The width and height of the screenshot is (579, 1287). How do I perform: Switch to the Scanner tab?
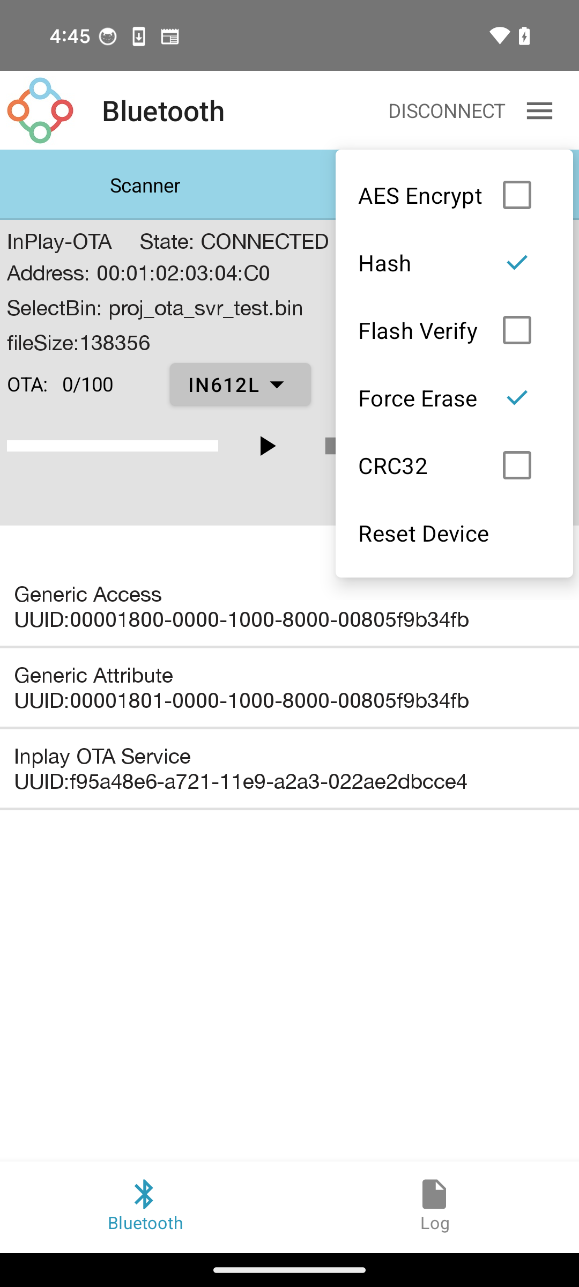tap(145, 185)
